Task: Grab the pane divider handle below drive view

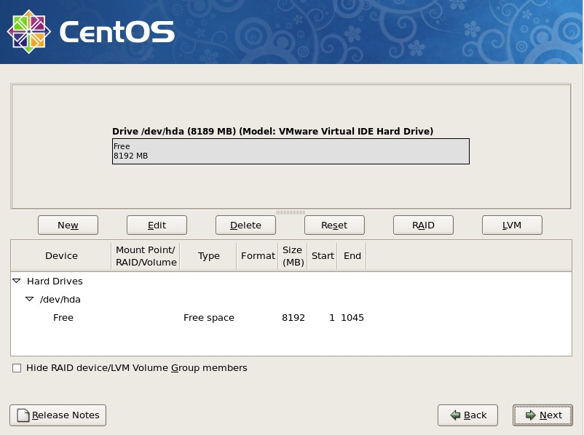Action: pyautogui.click(x=291, y=212)
